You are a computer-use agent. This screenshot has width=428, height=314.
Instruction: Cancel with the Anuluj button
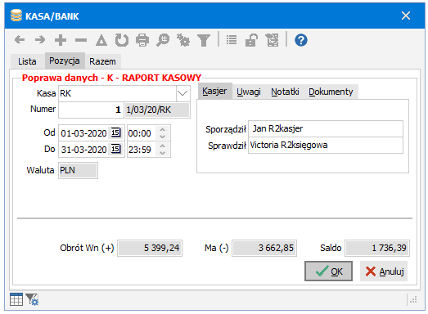[384, 271]
